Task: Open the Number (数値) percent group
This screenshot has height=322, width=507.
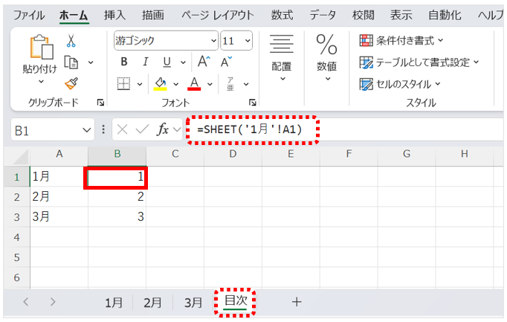Action: (x=326, y=57)
